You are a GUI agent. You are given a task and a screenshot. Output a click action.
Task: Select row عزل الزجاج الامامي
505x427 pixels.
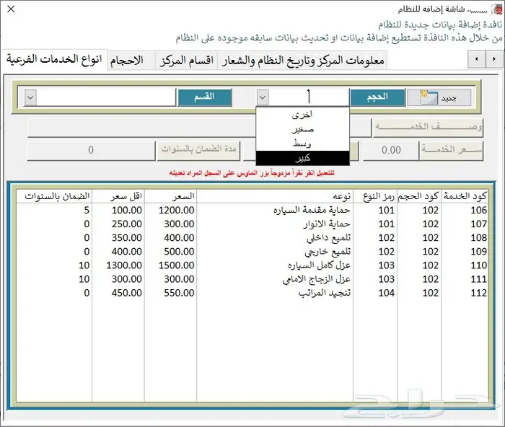pyautogui.click(x=252, y=279)
